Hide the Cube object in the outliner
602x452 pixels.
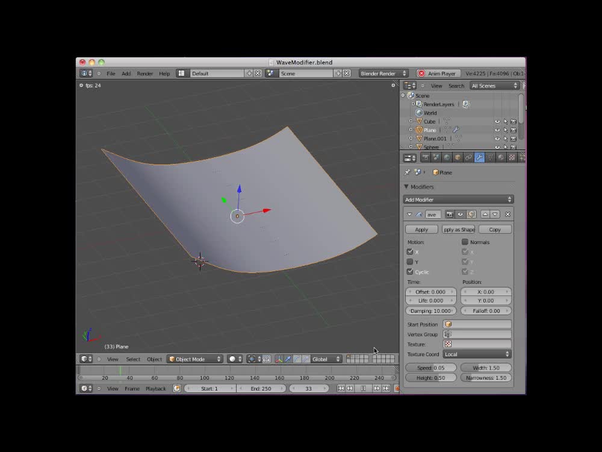pyautogui.click(x=497, y=121)
